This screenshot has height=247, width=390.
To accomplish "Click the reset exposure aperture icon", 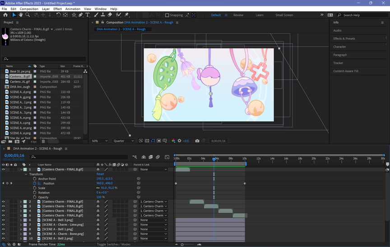I will tap(179, 141).
